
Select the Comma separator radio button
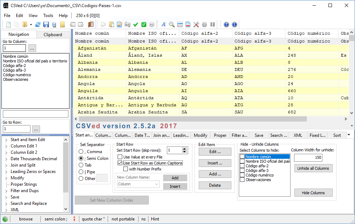[x=80, y=151]
